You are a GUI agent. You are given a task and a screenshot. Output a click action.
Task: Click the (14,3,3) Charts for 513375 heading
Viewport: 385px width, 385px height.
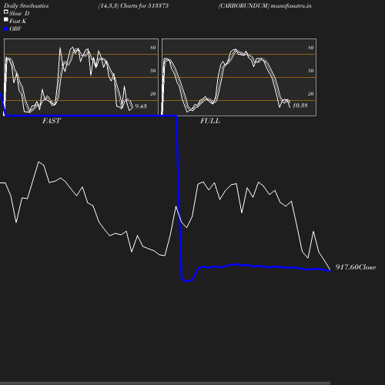(133, 5)
